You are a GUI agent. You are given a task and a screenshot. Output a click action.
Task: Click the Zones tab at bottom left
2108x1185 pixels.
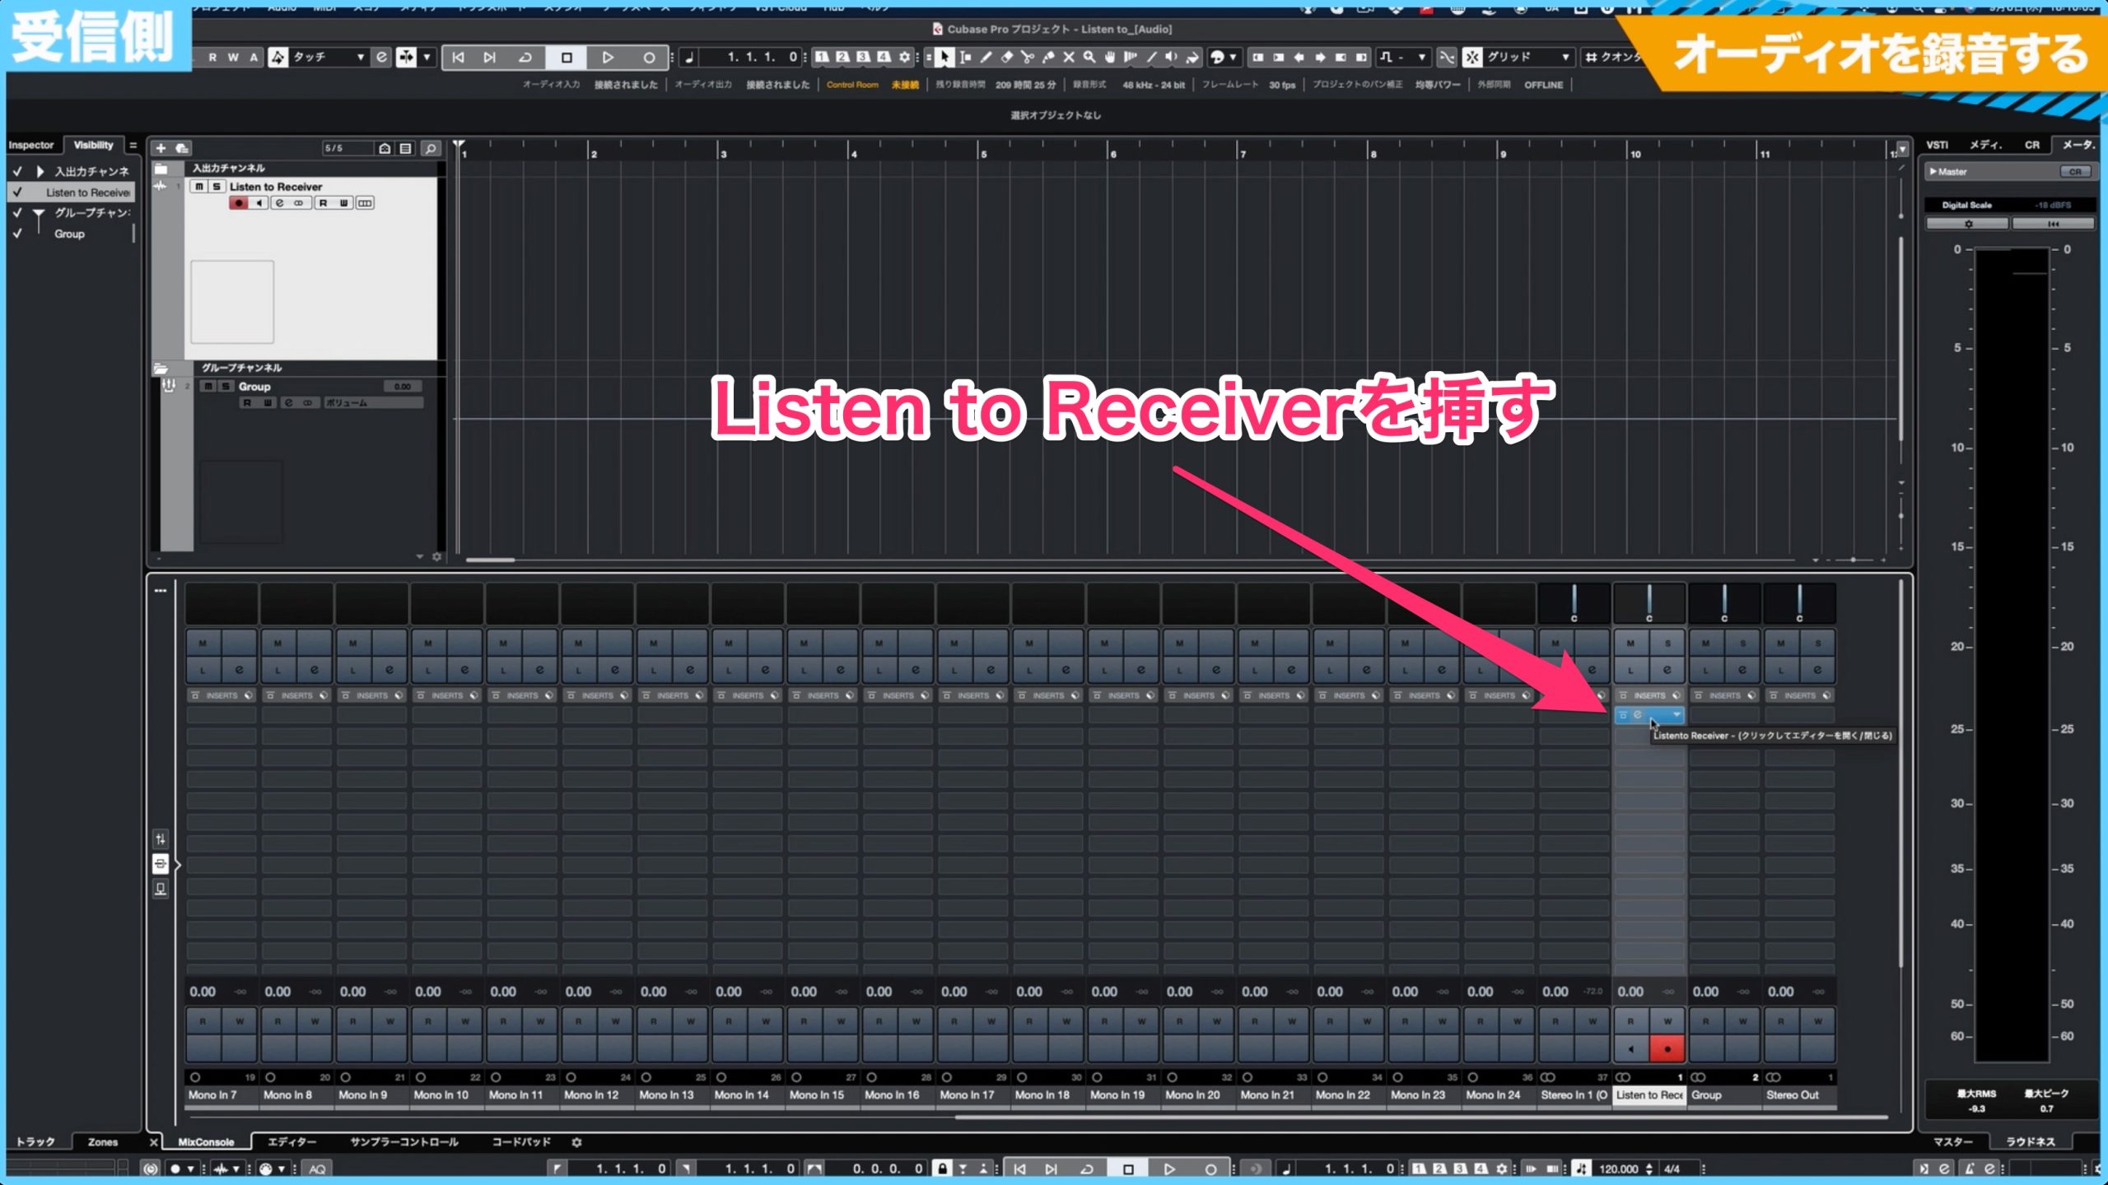[103, 1142]
